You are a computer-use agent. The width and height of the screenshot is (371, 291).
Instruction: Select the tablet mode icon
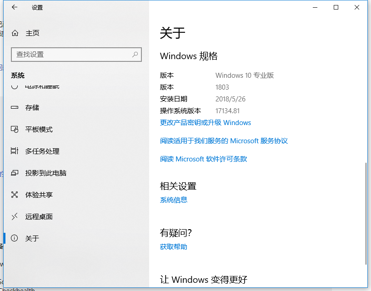point(15,130)
